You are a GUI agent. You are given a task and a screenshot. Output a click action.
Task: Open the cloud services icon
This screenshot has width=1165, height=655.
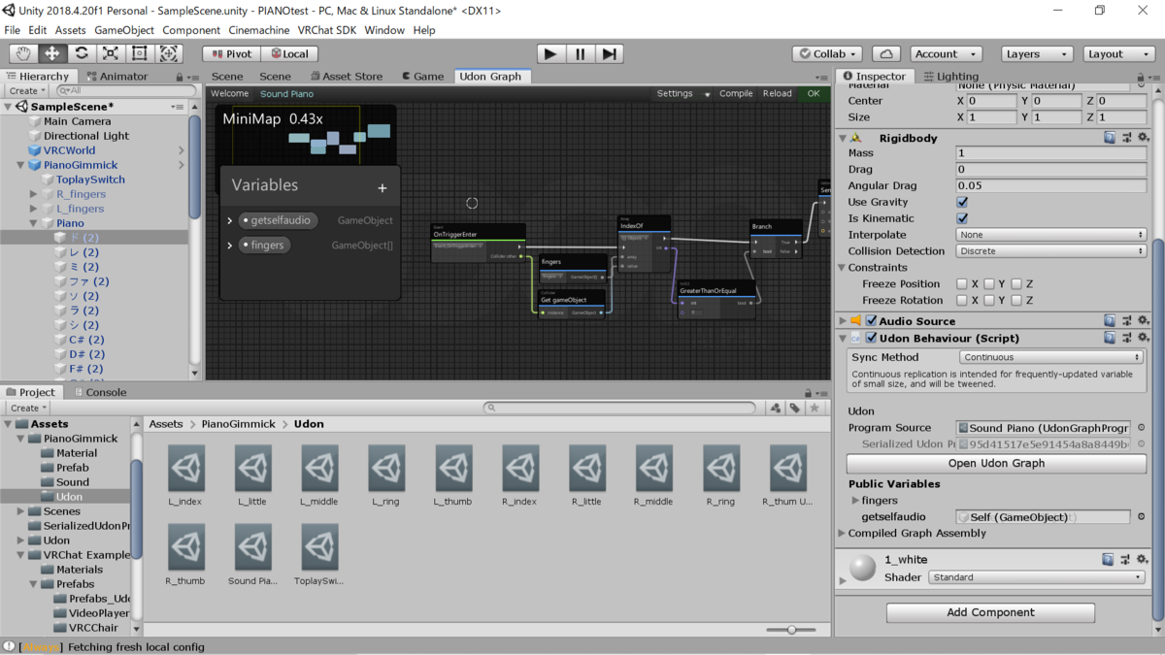886,54
